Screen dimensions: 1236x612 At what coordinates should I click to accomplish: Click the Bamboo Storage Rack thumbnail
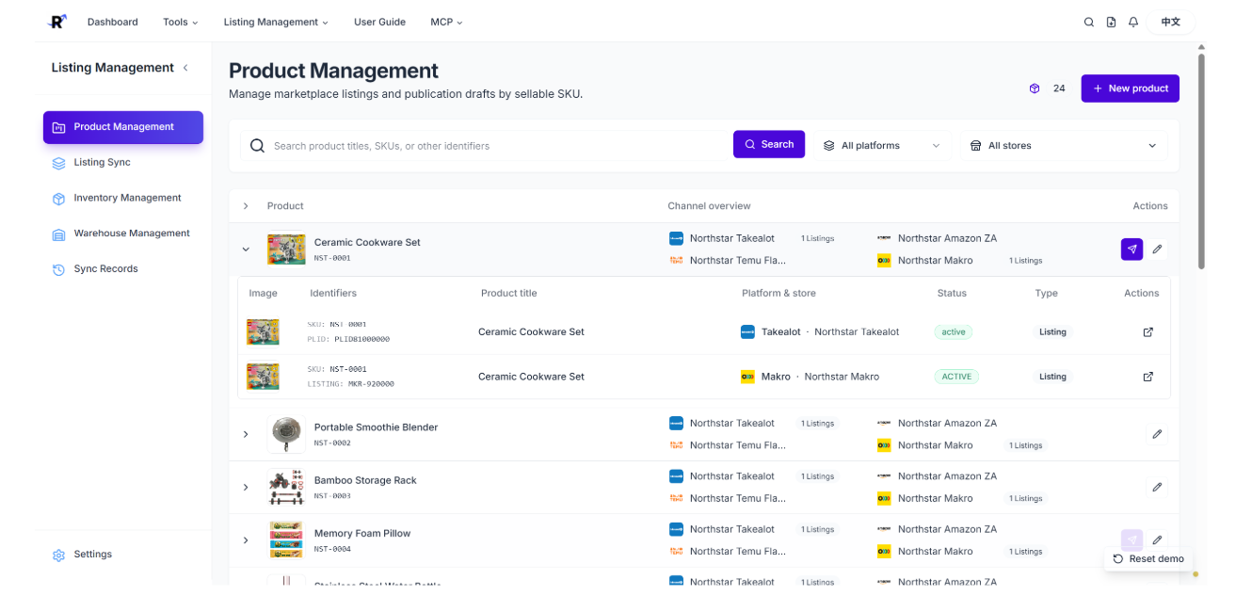(x=286, y=488)
